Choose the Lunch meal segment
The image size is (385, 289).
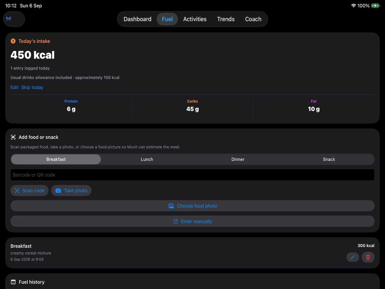click(147, 159)
